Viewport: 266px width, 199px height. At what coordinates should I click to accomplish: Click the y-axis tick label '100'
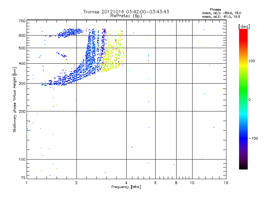pyautogui.click(x=22, y=160)
